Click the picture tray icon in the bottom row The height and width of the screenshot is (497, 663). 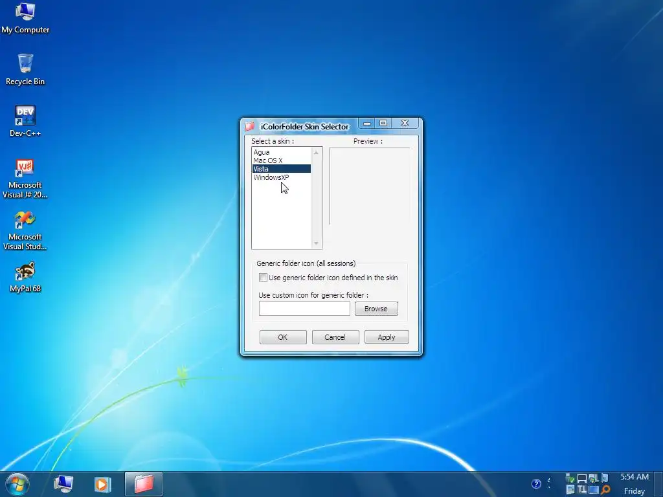(x=570, y=489)
